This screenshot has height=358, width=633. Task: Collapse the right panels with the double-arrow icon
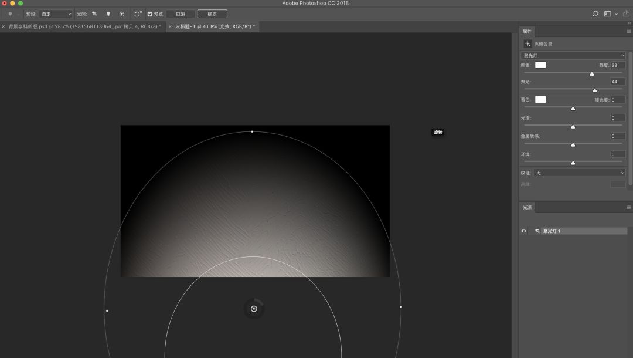pyautogui.click(x=629, y=23)
